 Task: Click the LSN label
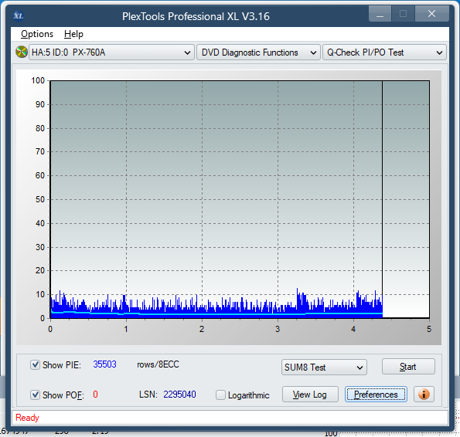coord(148,395)
